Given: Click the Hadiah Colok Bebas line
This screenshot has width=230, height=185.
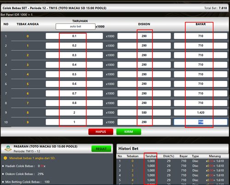Looking at the screenshot, I should 25,166.
